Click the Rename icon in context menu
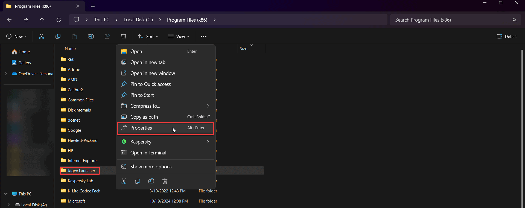 pyautogui.click(x=151, y=181)
